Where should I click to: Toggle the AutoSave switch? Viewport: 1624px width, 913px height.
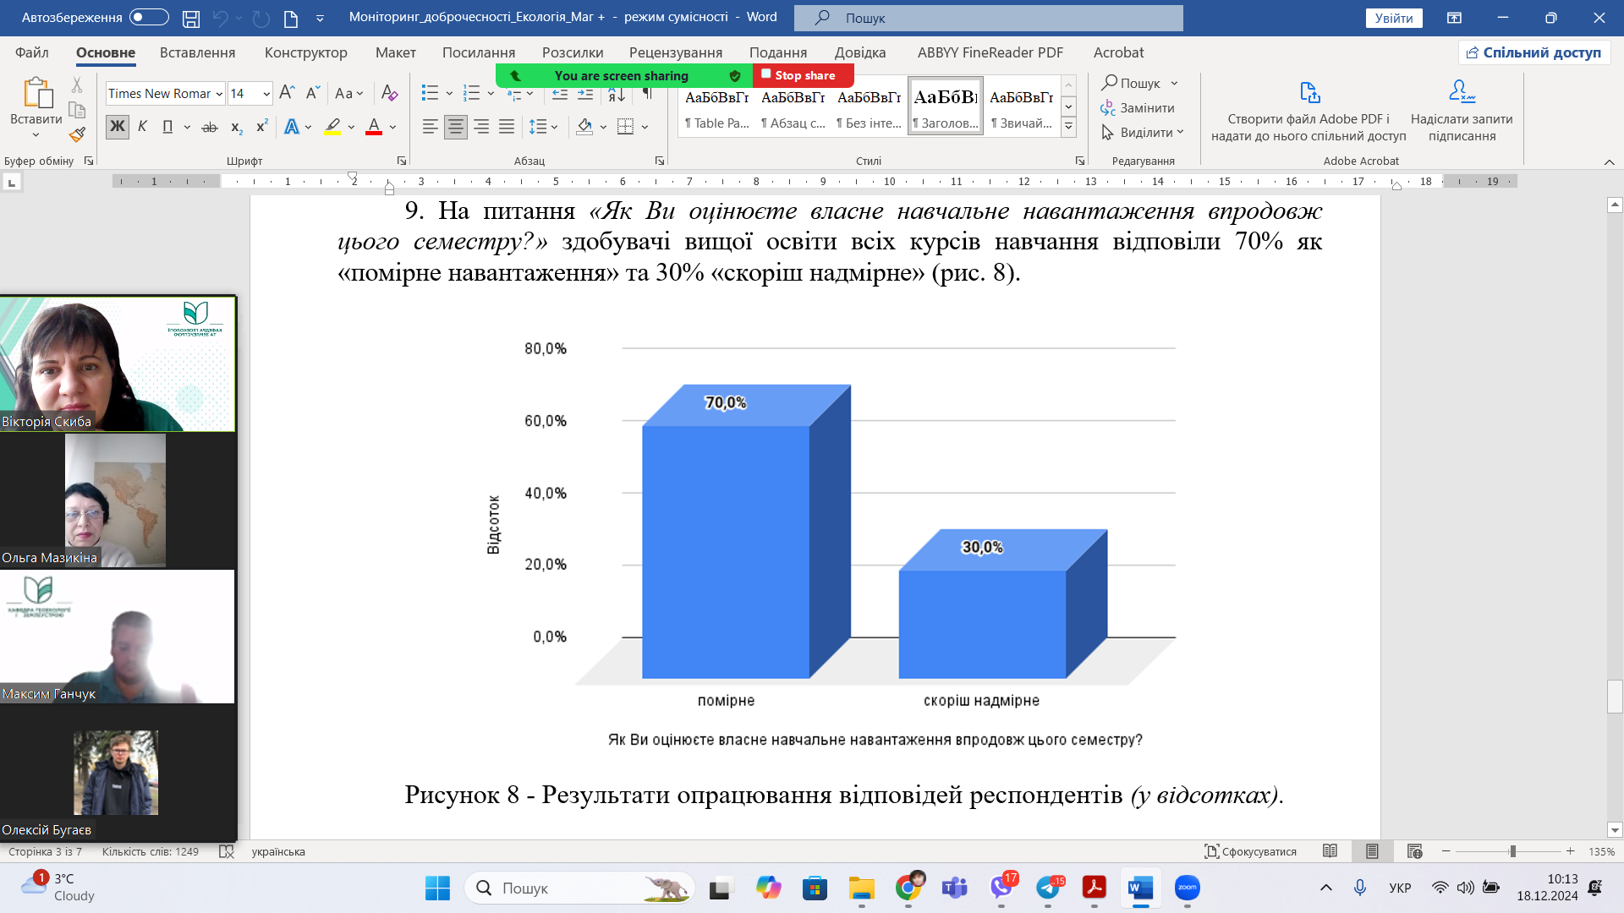click(x=149, y=17)
